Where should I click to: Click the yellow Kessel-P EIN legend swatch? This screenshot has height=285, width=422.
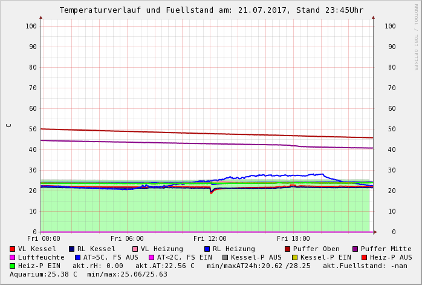(294, 258)
